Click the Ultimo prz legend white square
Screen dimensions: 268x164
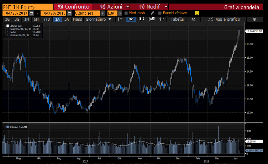click(x=8, y=26)
